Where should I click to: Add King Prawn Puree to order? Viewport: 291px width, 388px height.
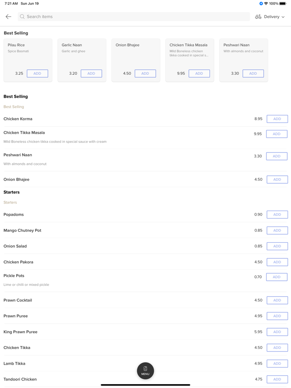[277, 332]
